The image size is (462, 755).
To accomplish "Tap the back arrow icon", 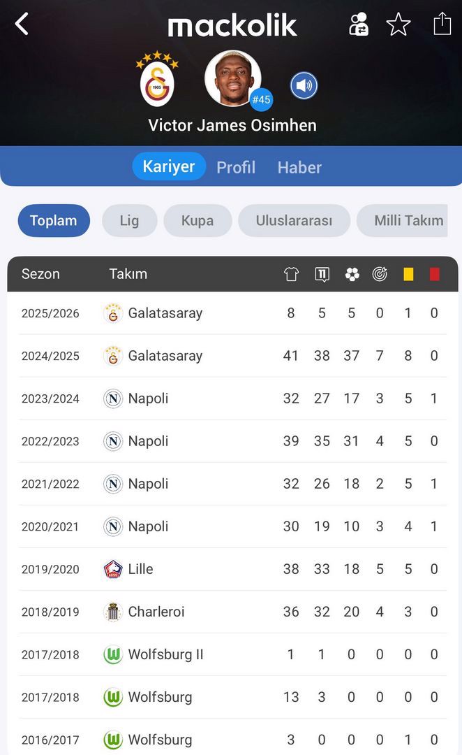I will click(x=22, y=24).
